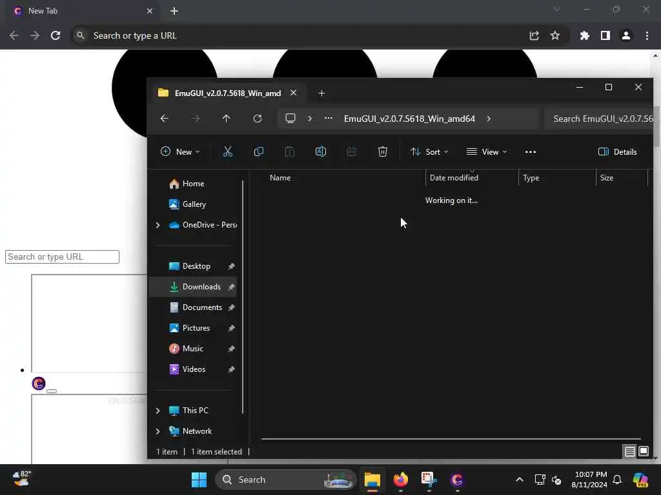
Task: Open the Sort dropdown menu
Action: (429, 152)
